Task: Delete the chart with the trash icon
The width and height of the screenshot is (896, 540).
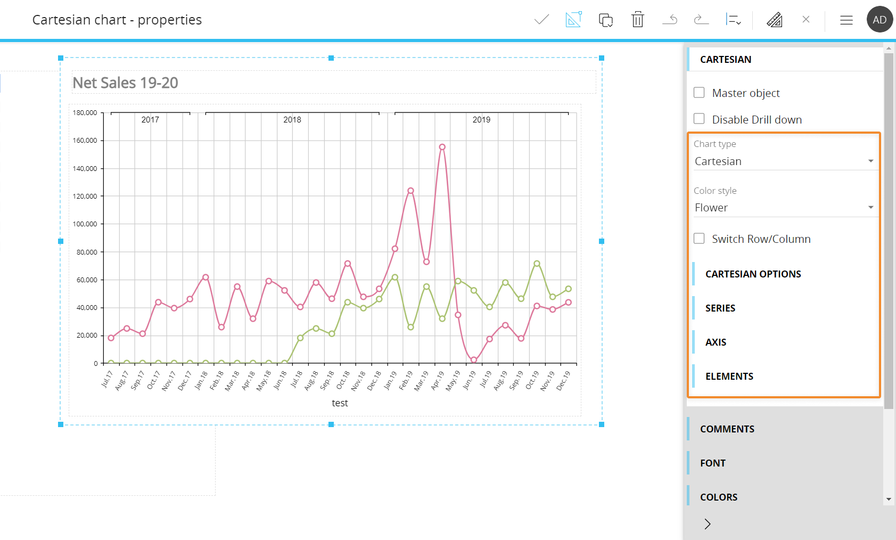Action: [637, 20]
